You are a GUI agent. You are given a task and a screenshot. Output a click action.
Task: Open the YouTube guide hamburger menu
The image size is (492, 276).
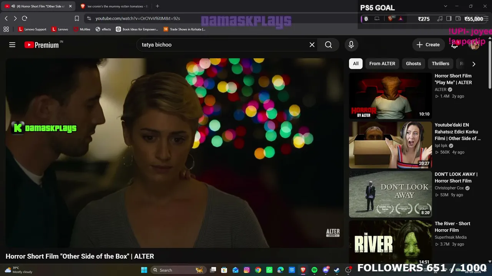[x=12, y=45]
